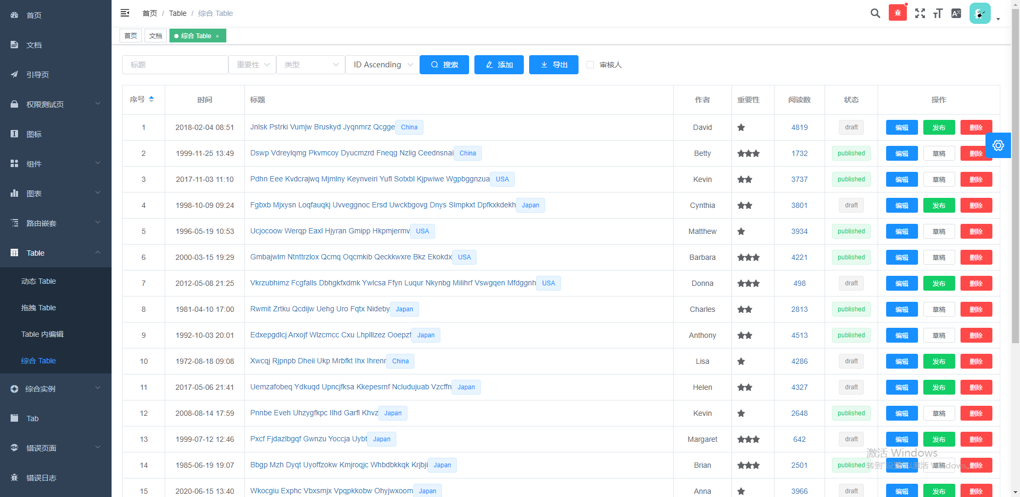Expand the 组件 submenu

(x=98, y=163)
